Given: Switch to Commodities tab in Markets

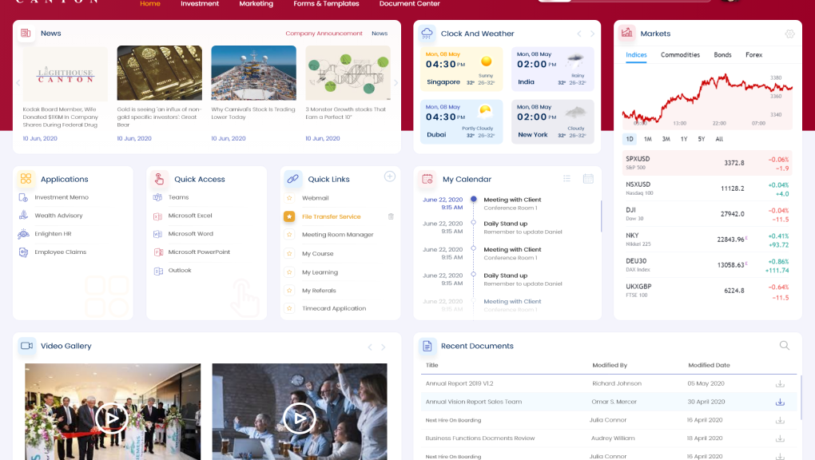Looking at the screenshot, I should pyautogui.click(x=680, y=54).
